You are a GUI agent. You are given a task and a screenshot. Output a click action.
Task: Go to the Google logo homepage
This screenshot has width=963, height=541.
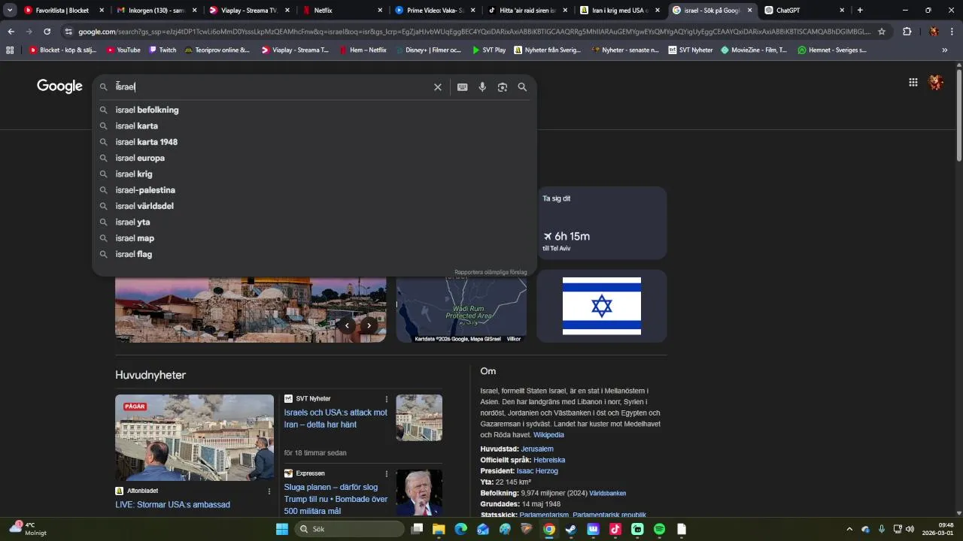click(59, 86)
